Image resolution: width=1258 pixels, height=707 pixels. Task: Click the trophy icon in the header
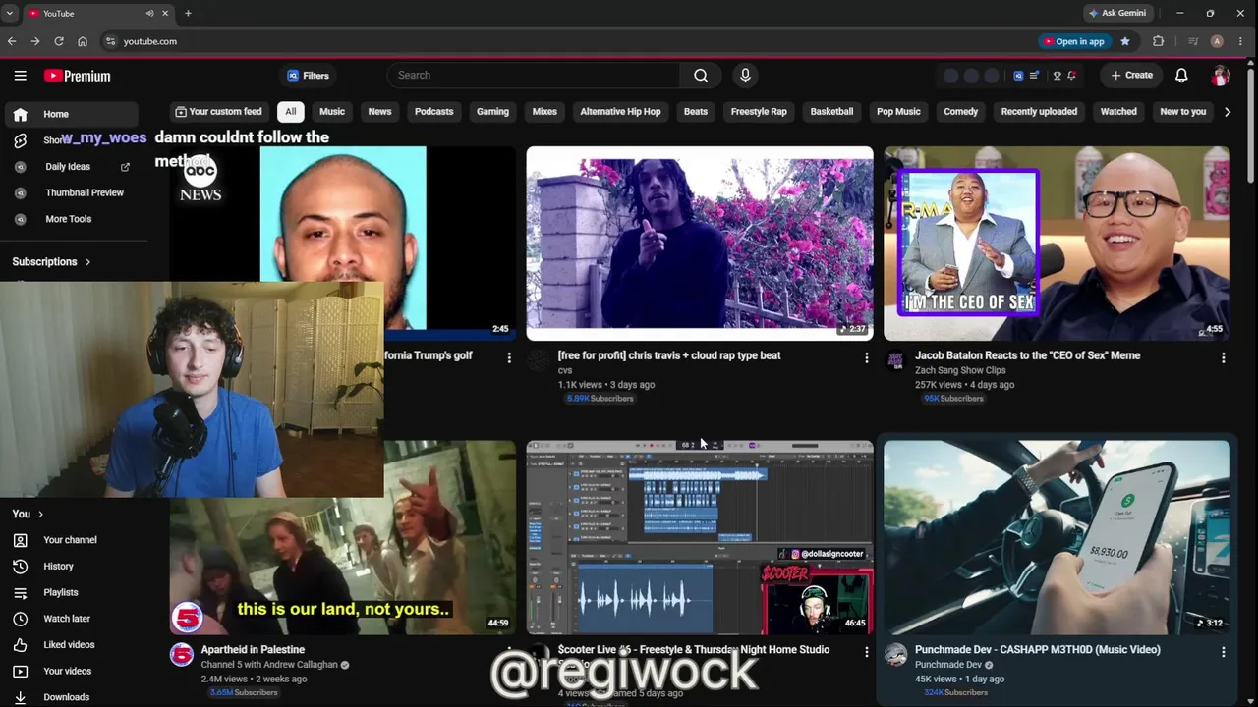pos(1057,76)
